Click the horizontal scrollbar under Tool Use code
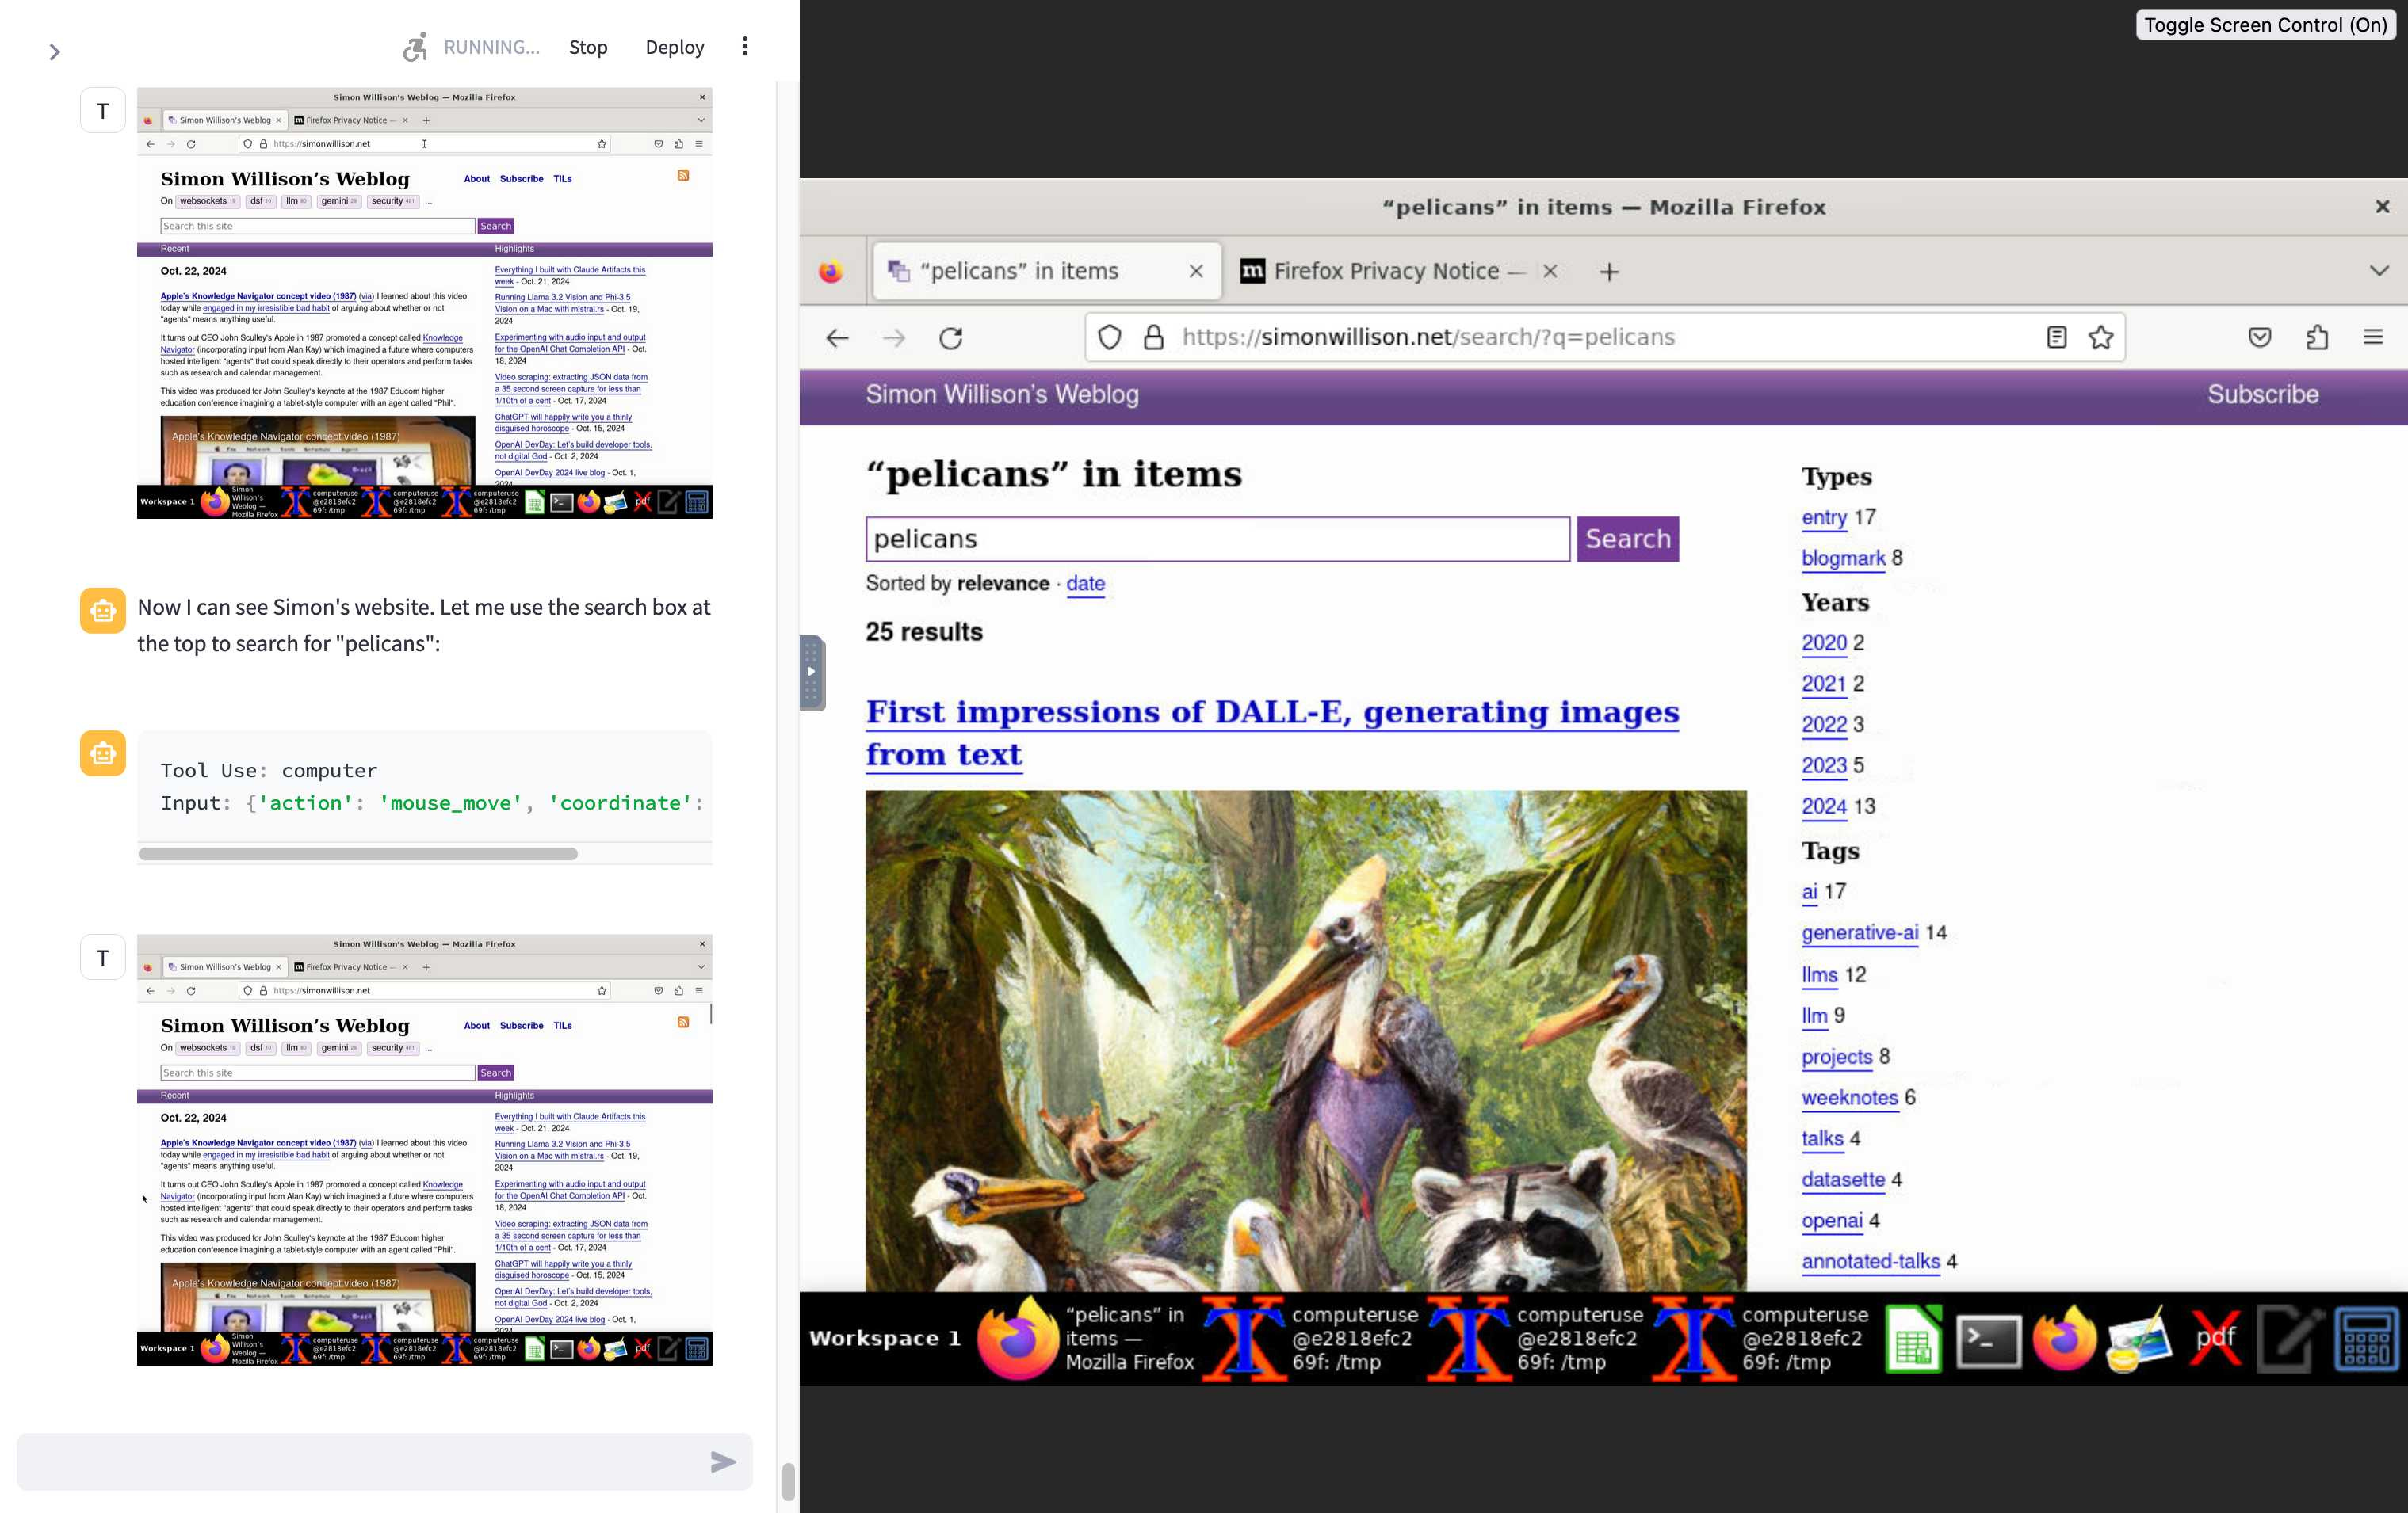The image size is (2408, 1513). coord(358,853)
